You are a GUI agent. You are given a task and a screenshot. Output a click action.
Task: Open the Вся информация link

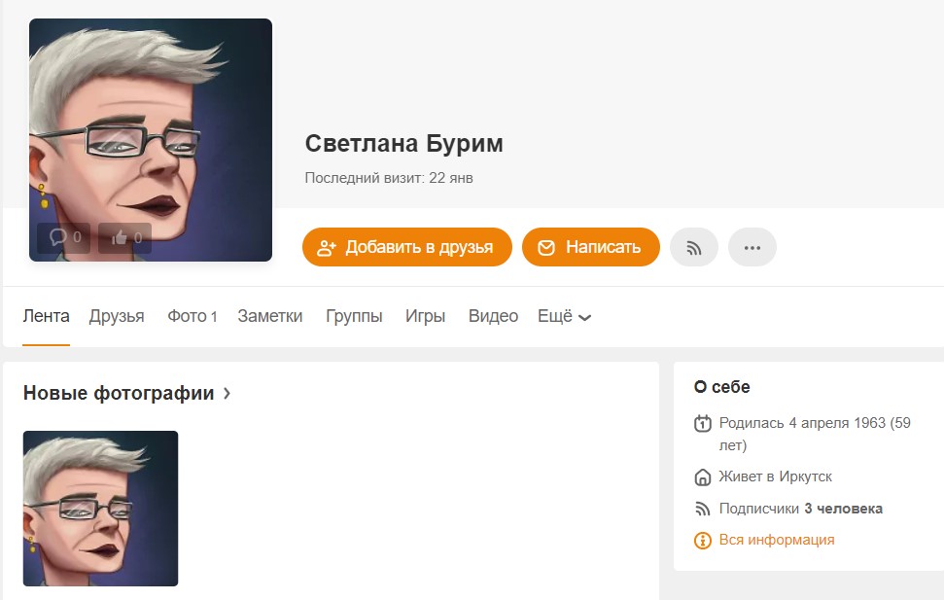click(777, 540)
